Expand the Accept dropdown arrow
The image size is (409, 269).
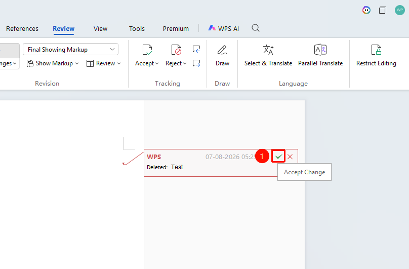157,63
